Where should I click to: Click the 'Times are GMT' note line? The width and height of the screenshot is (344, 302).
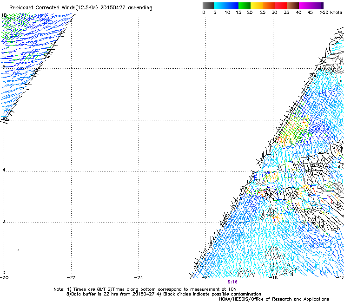tap(145, 289)
